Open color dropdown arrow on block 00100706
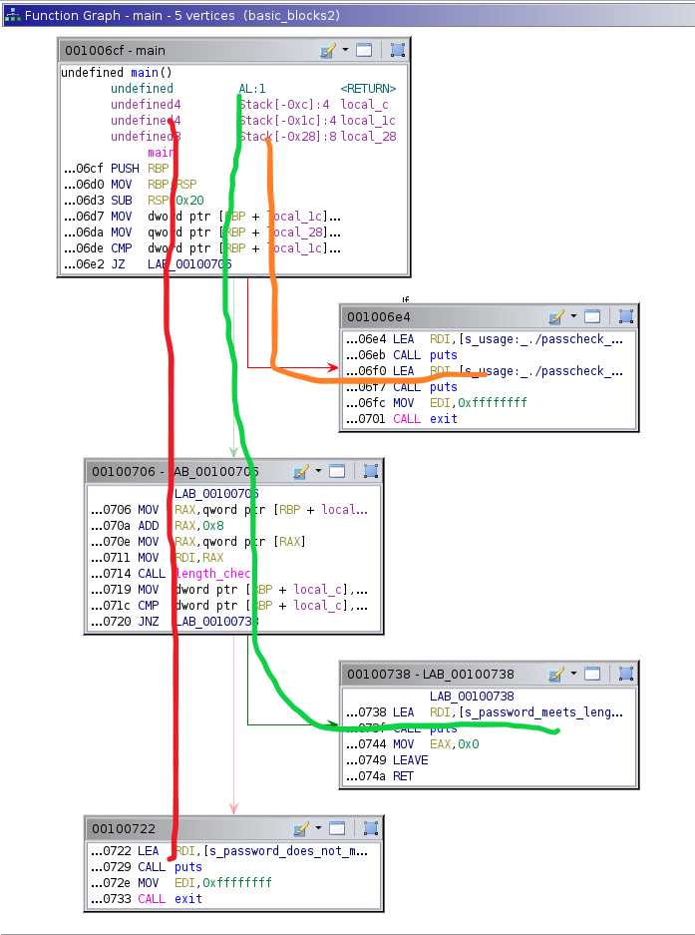The height and width of the screenshot is (935, 695). tap(318, 471)
